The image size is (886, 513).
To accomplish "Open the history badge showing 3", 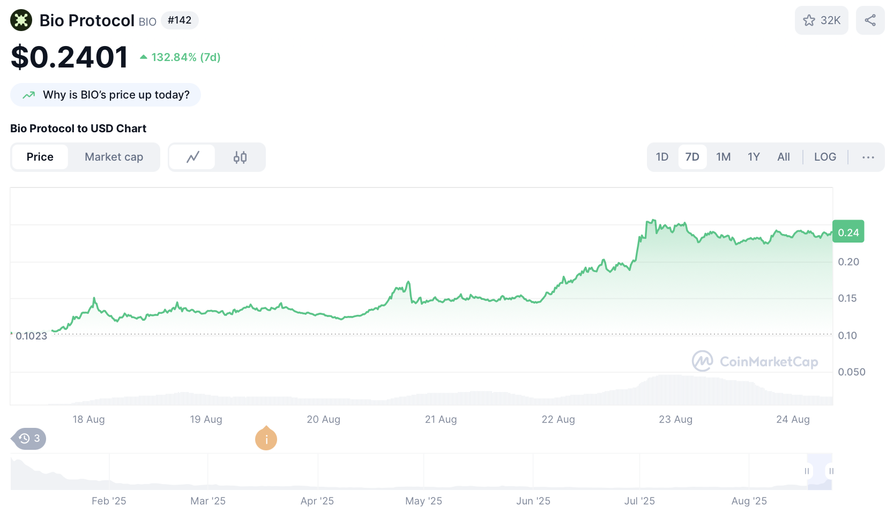I will click(x=29, y=439).
